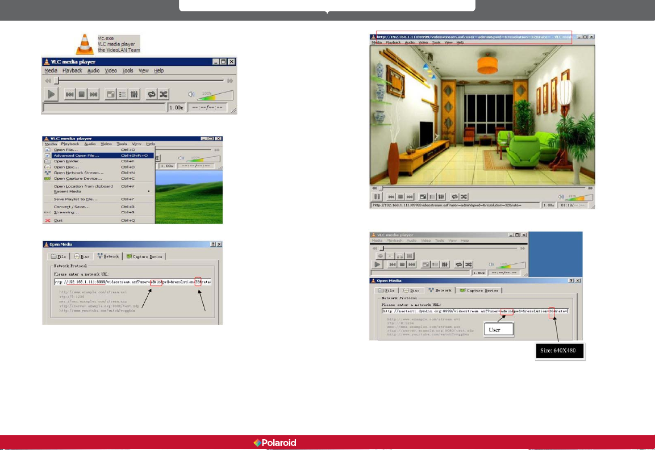The width and height of the screenshot is (655, 450).
Task: Switch to Disc tab in the 192.168.1.111 Open Media dialog
Action: pyautogui.click(x=81, y=256)
